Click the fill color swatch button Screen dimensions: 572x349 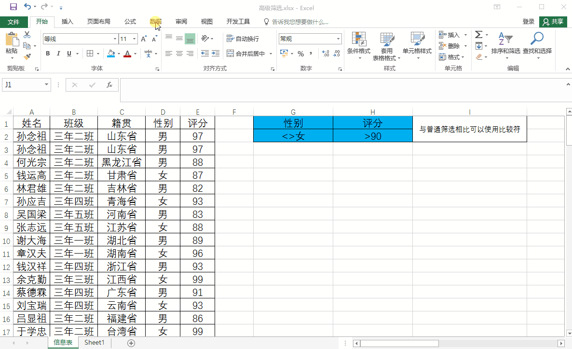click(x=111, y=54)
